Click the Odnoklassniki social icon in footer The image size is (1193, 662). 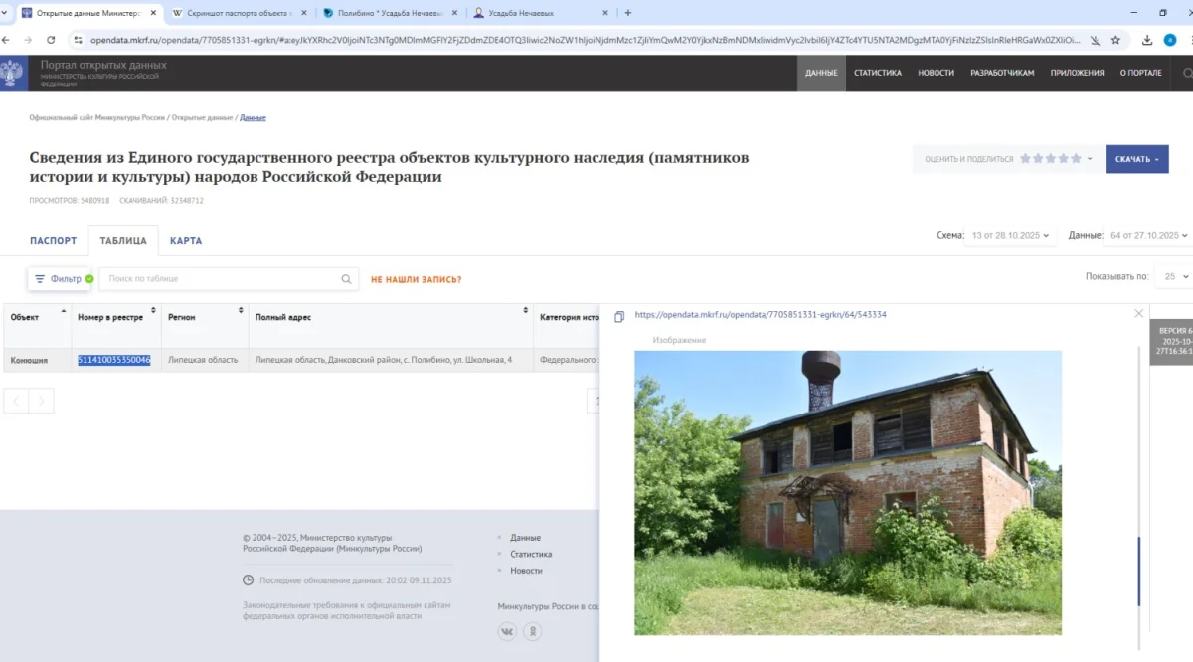[534, 631]
